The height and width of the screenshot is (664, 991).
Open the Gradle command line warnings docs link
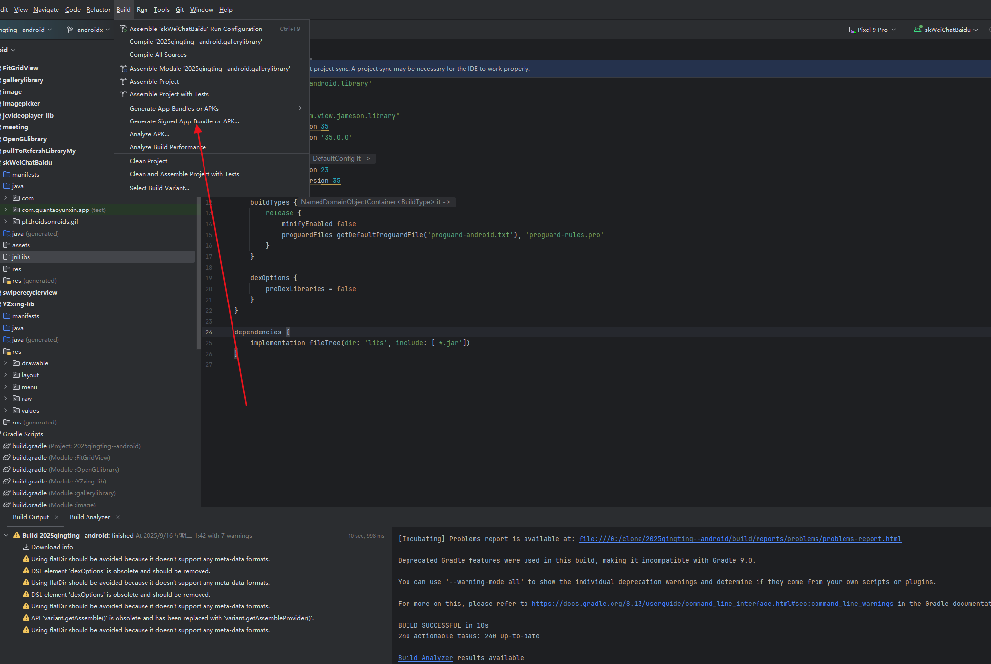click(712, 604)
